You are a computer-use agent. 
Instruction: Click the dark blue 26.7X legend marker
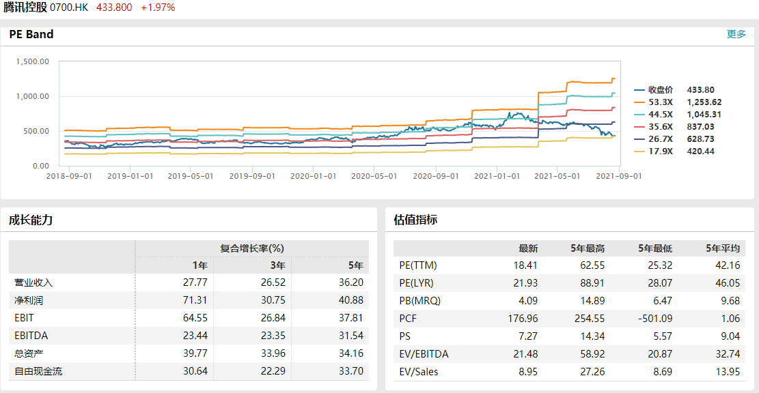click(x=639, y=139)
